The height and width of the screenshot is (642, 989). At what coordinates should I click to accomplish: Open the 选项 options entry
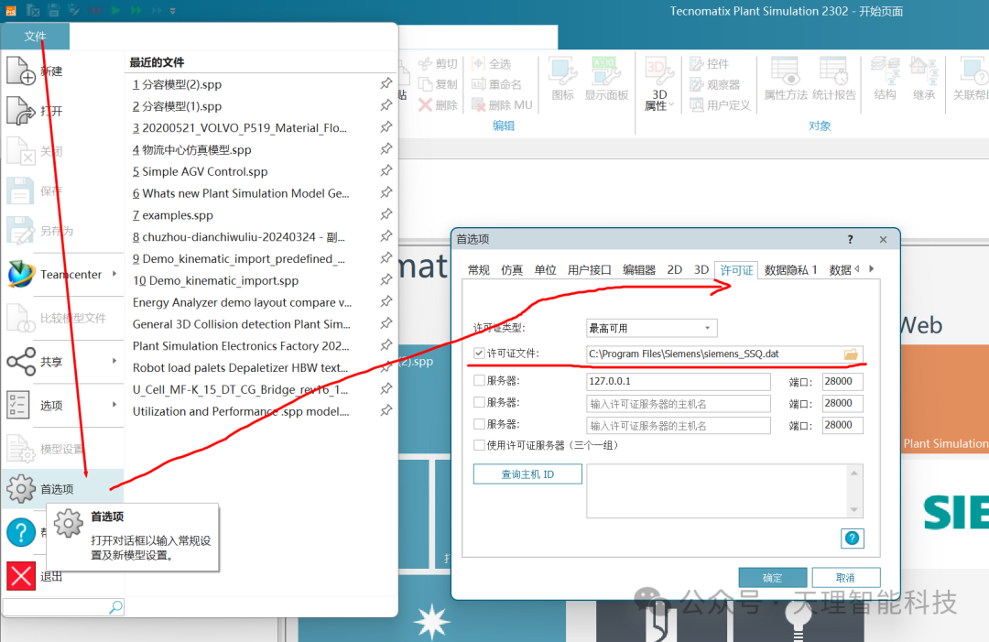pyautogui.click(x=62, y=405)
